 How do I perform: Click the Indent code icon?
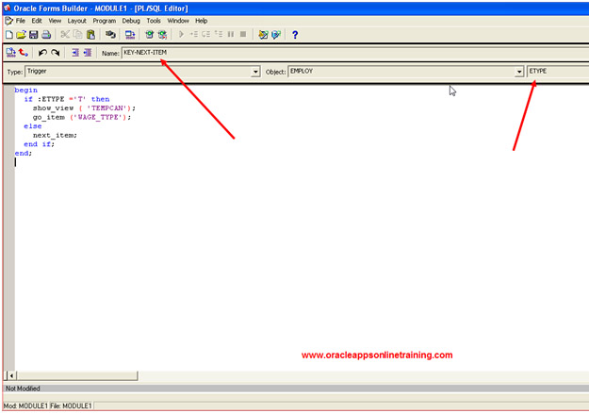74,53
